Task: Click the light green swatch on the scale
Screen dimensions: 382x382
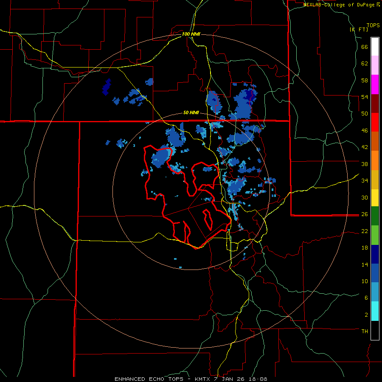Action: coord(375,235)
